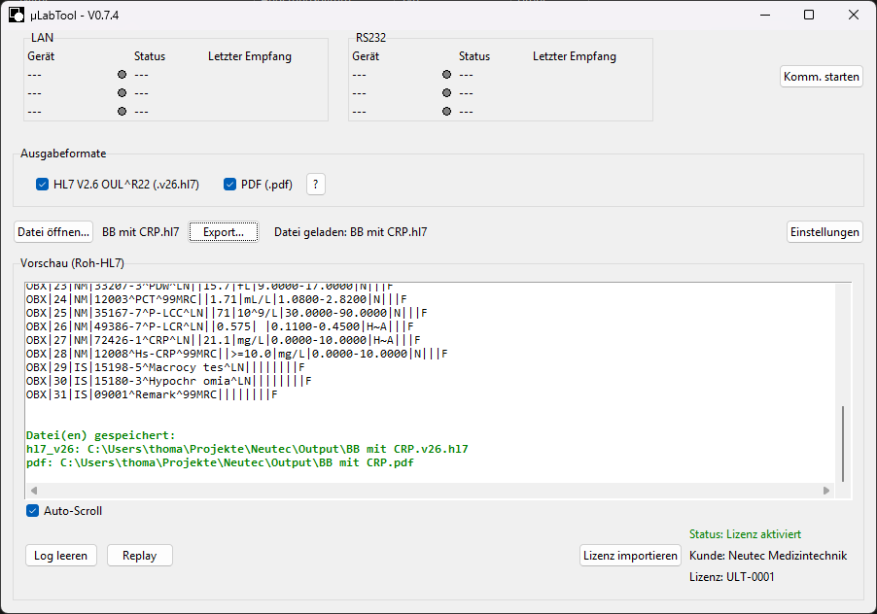The height and width of the screenshot is (614, 877).
Task: Click the Replay button
Action: [140, 556]
